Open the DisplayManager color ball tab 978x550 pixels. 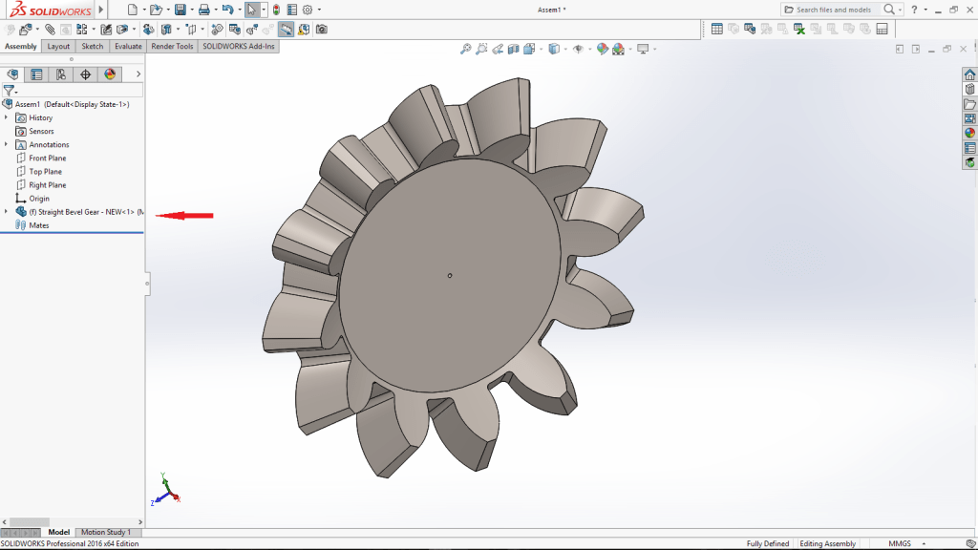109,74
